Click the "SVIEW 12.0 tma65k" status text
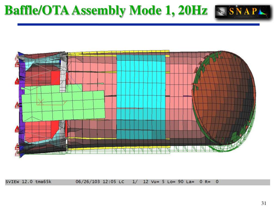278x212 pixels. pyautogui.click(x=28, y=182)
